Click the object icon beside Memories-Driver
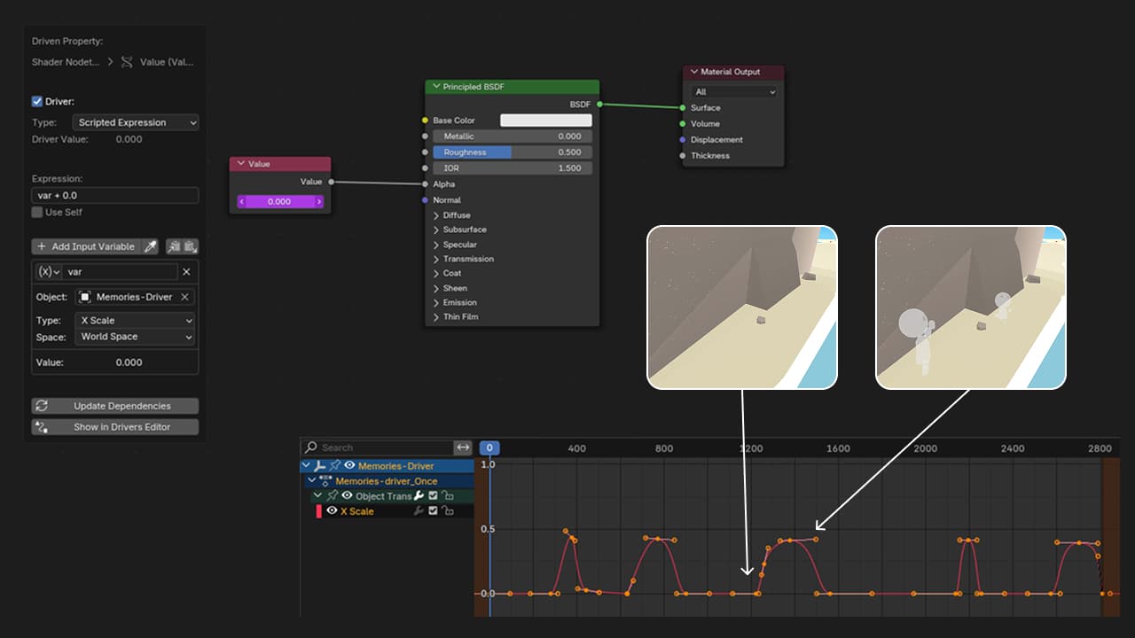This screenshot has height=638, width=1135. [85, 297]
